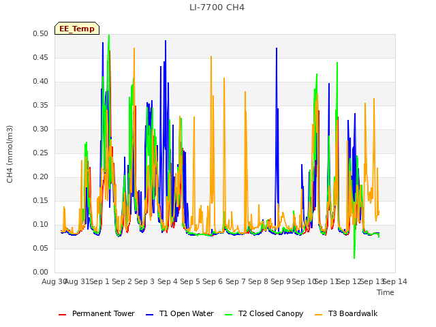Viewport: 436px width, 327px height.
Task: Click the blue T1 spike peak on Sep 9
Action: tap(277, 48)
